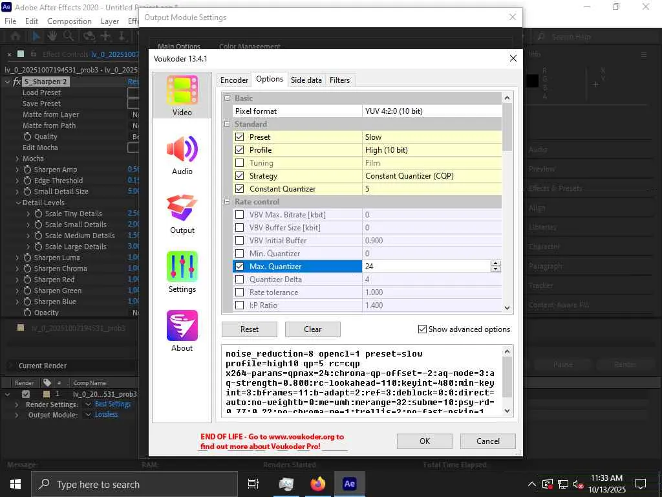662x497 pixels.
Task: Enable the Tuning checkbox
Action: (x=239, y=162)
